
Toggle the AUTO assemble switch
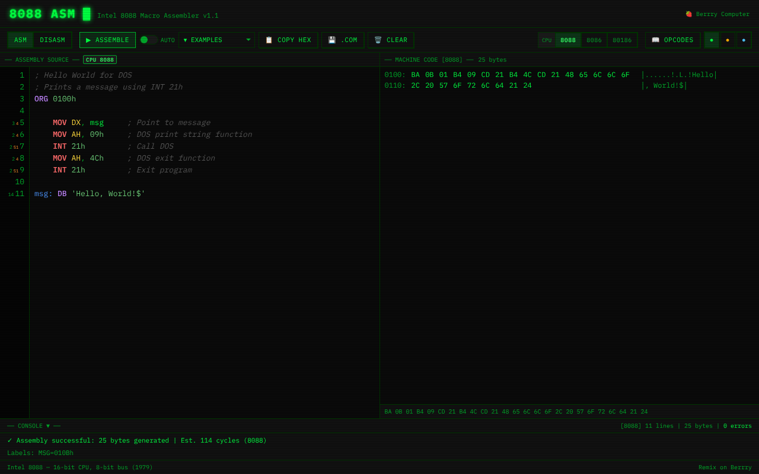tap(149, 40)
